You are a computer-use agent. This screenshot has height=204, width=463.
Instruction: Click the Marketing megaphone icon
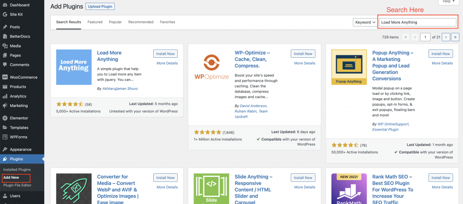[5, 106]
